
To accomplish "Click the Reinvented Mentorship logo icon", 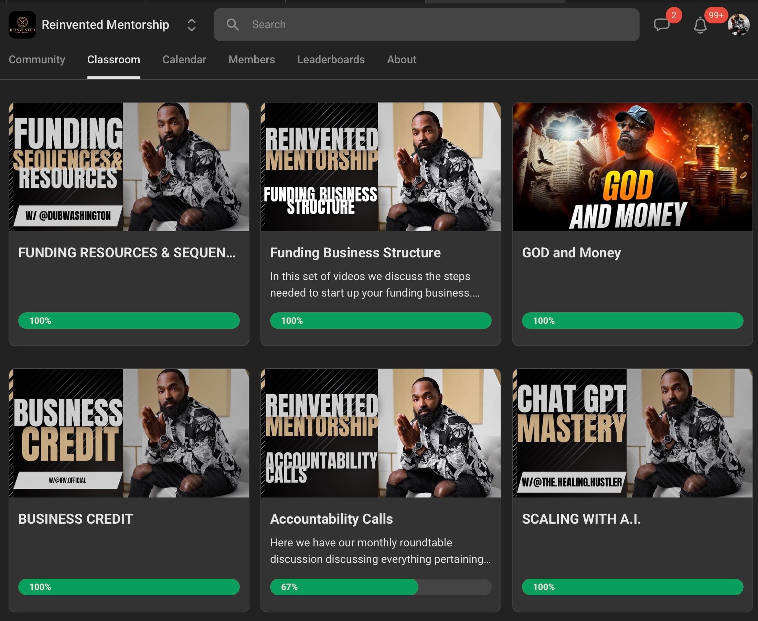I will tap(22, 25).
